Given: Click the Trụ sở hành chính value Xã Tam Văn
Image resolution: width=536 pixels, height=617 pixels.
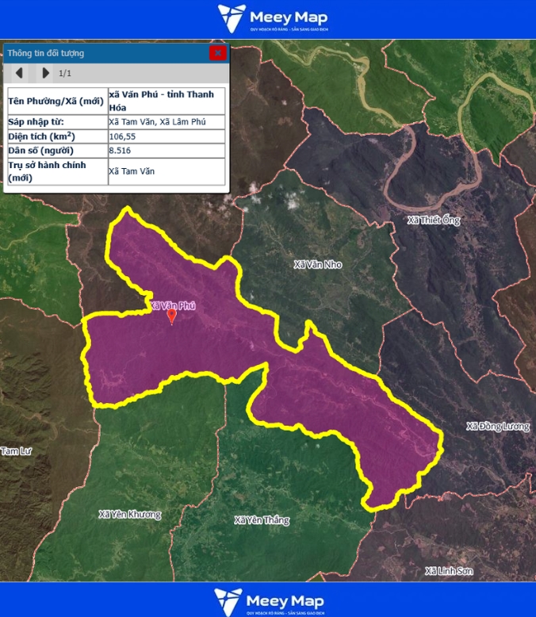Looking at the screenshot, I should coord(129,171).
